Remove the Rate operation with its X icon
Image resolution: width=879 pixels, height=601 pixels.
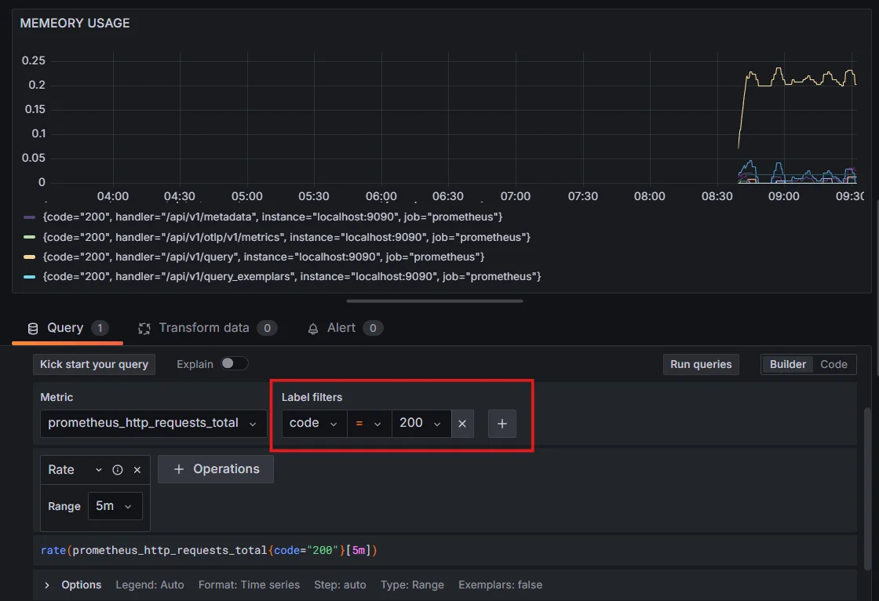(x=137, y=469)
